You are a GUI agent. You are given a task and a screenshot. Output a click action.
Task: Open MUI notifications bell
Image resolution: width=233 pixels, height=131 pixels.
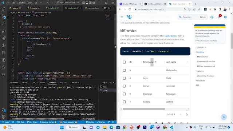point(219,17)
